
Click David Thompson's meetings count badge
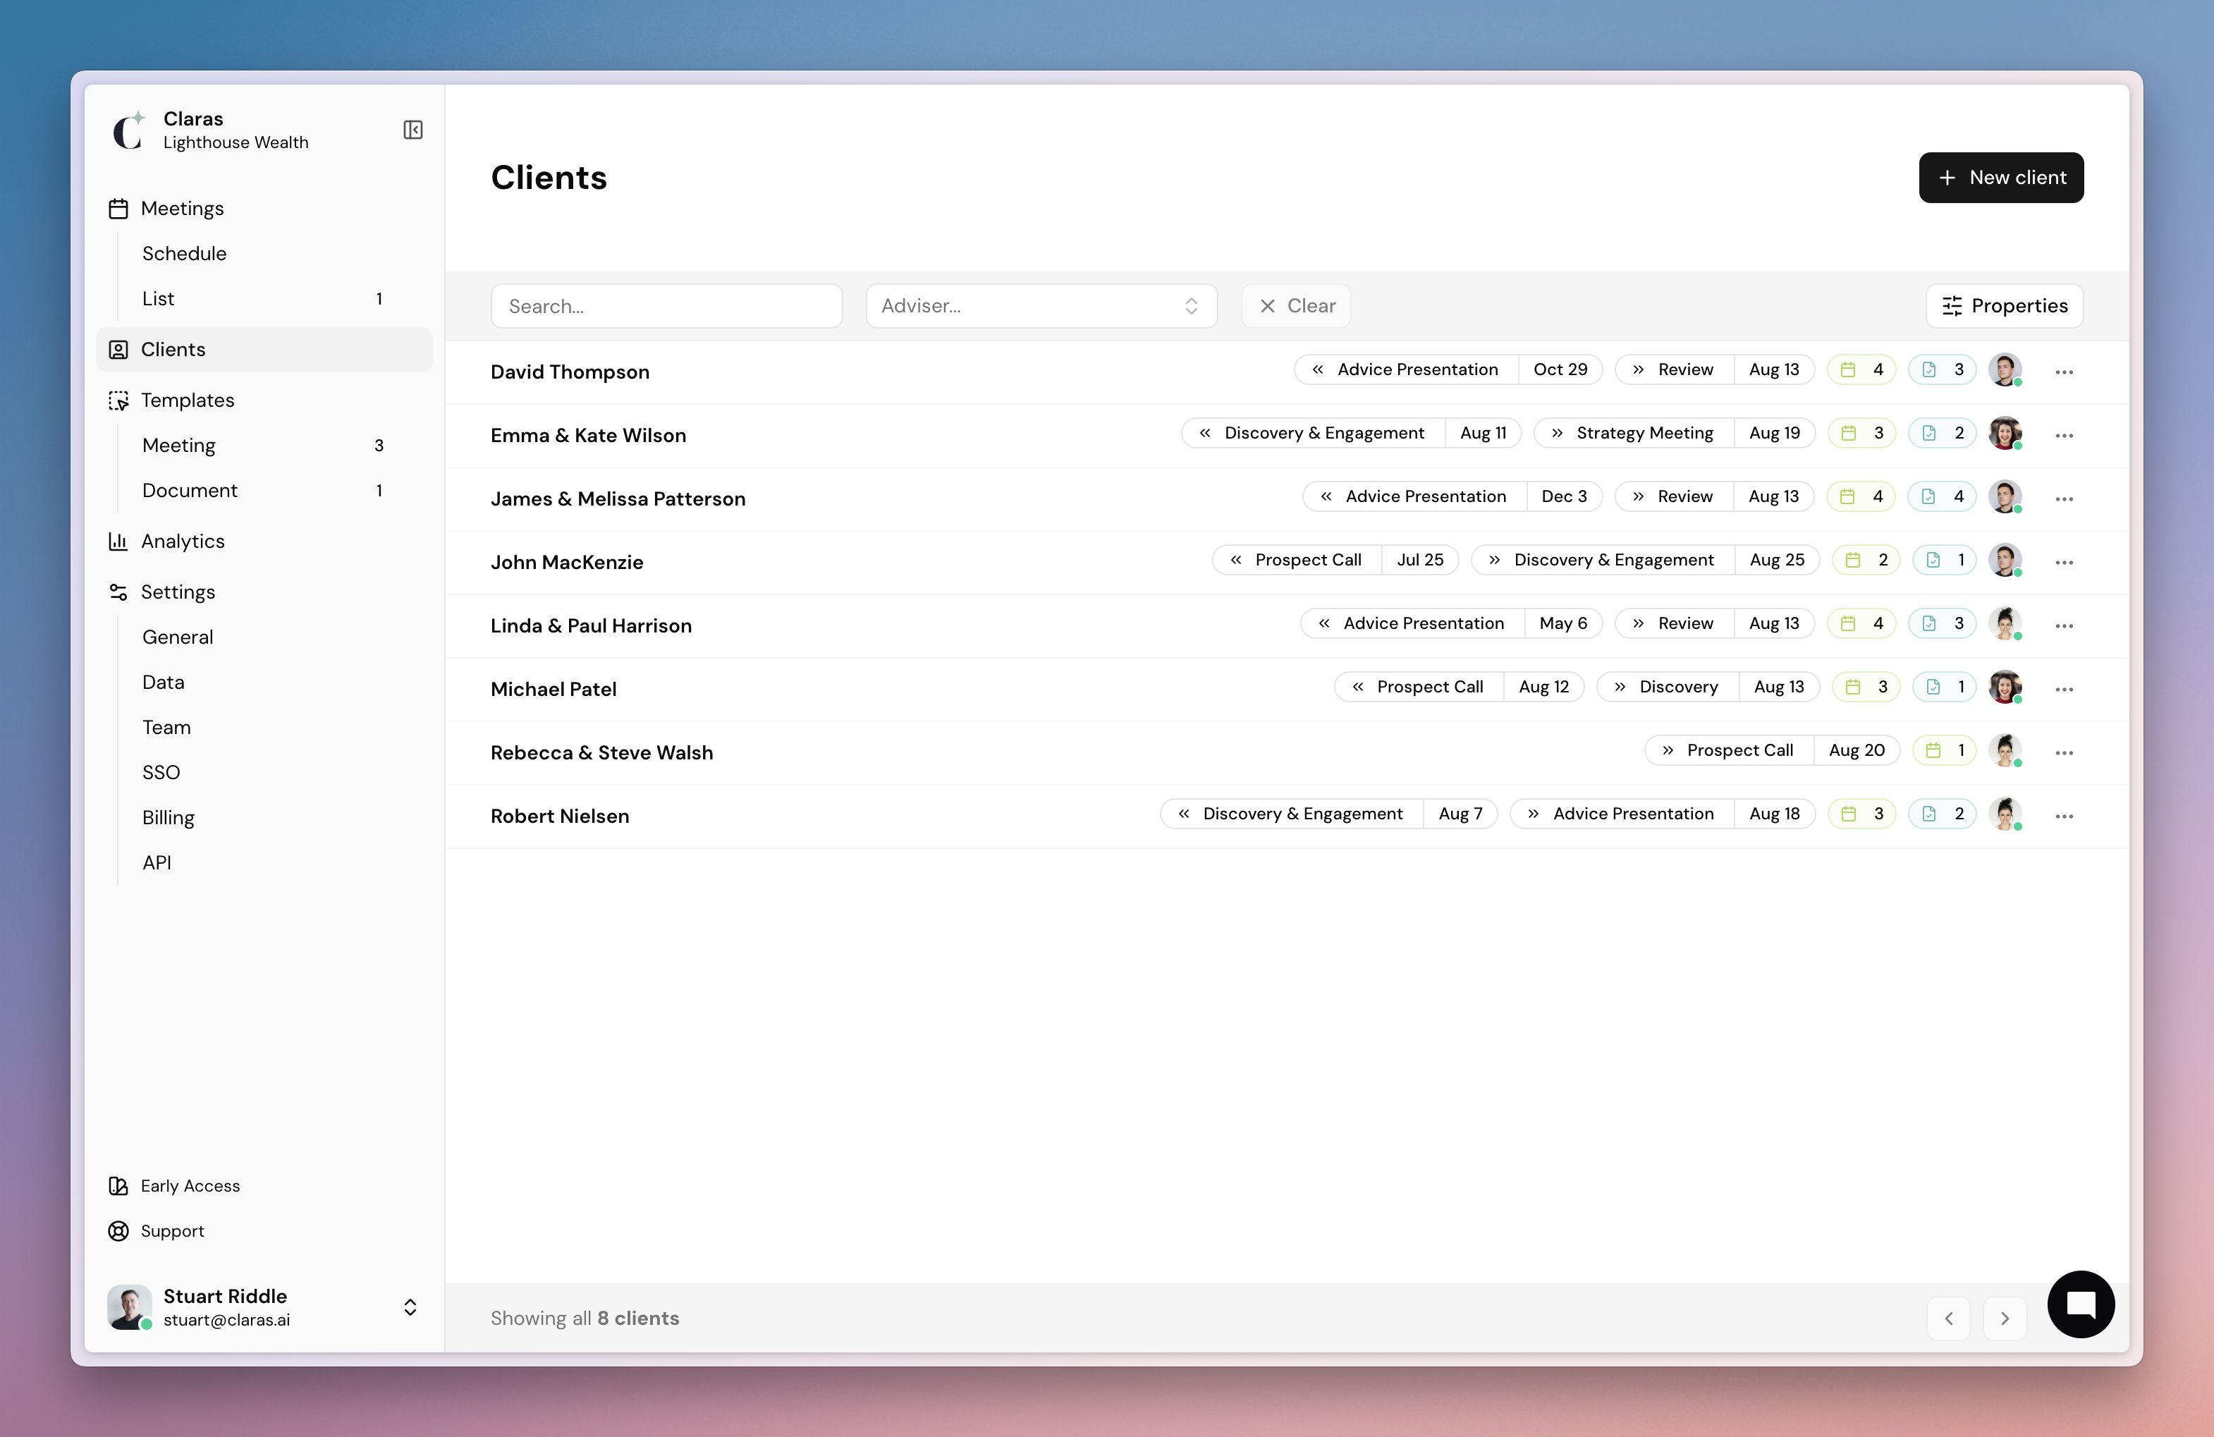[1861, 369]
